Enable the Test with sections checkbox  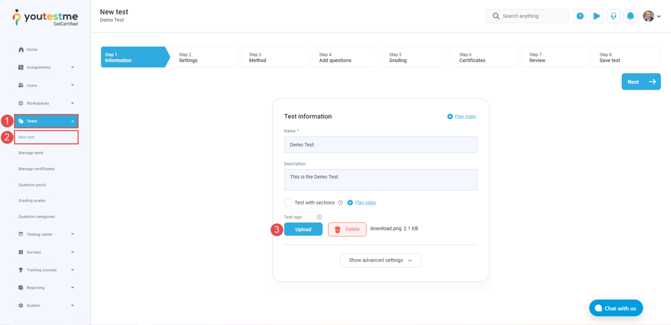pos(288,203)
